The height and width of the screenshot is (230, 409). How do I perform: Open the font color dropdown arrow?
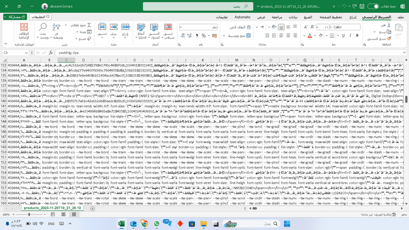pyautogui.click(x=304, y=36)
